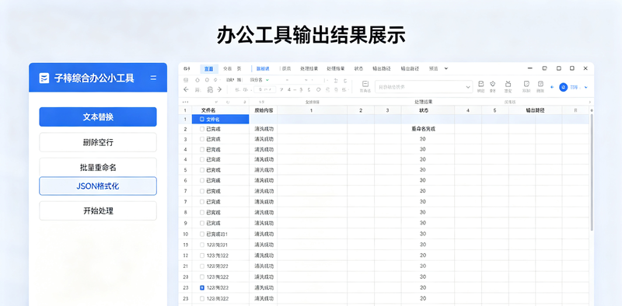Click the gray forward arrow in the toolbar

(219, 89)
